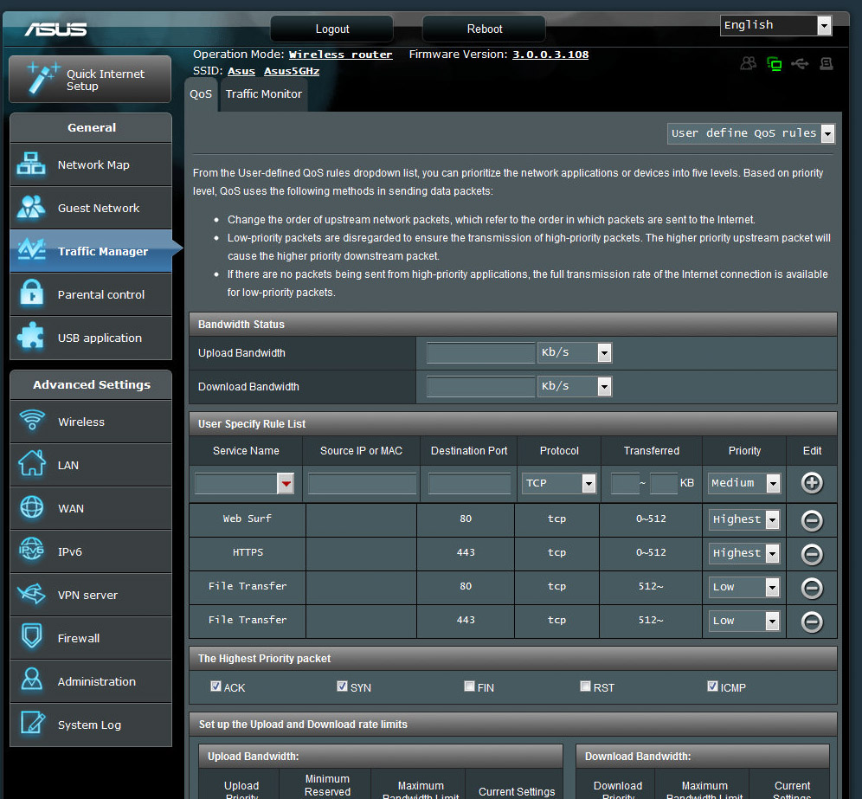Open the Asus5GHz SSID link
This screenshot has width=862, height=799.
click(x=292, y=71)
